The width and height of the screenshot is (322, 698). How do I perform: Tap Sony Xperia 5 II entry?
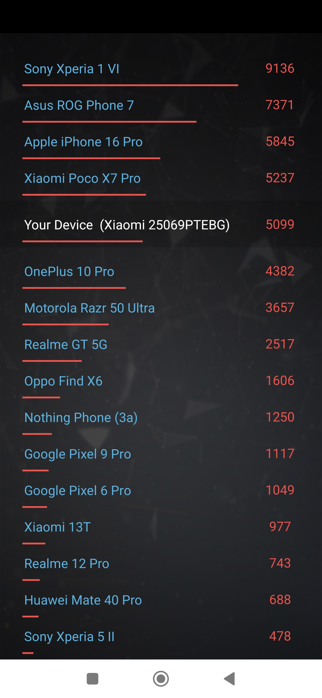coord(69,637)
